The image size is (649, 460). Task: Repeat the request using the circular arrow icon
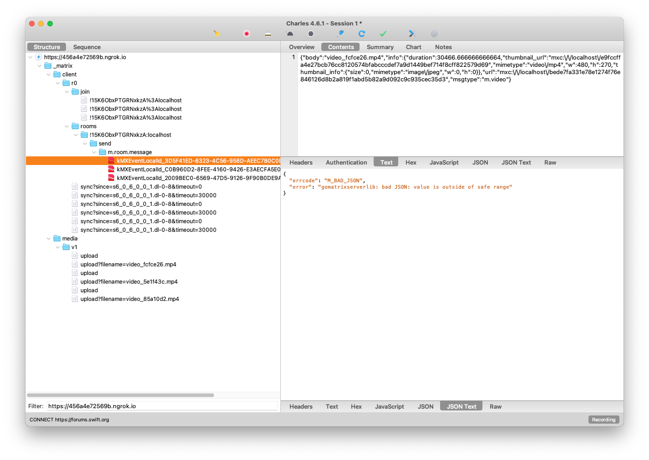tap(362, 33)
